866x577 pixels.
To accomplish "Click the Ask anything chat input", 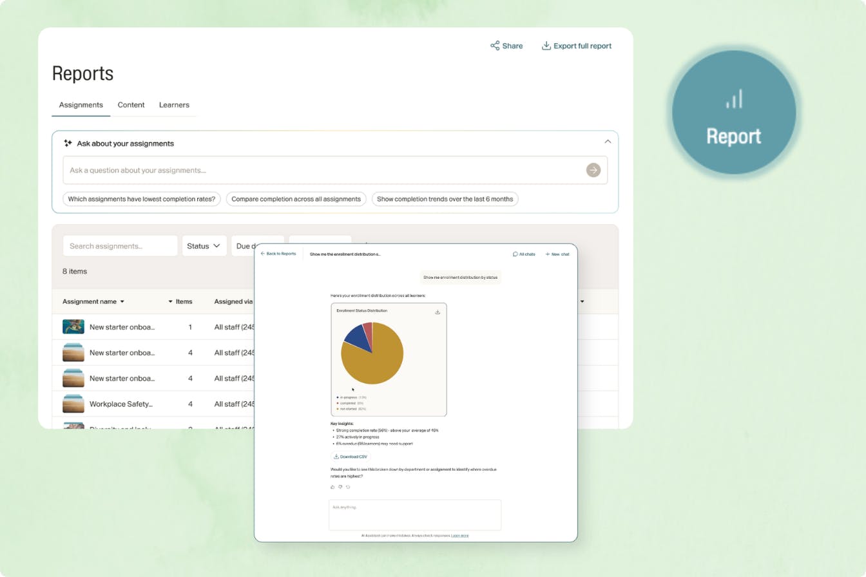I will pyautogui.click(x=415, y=515).
